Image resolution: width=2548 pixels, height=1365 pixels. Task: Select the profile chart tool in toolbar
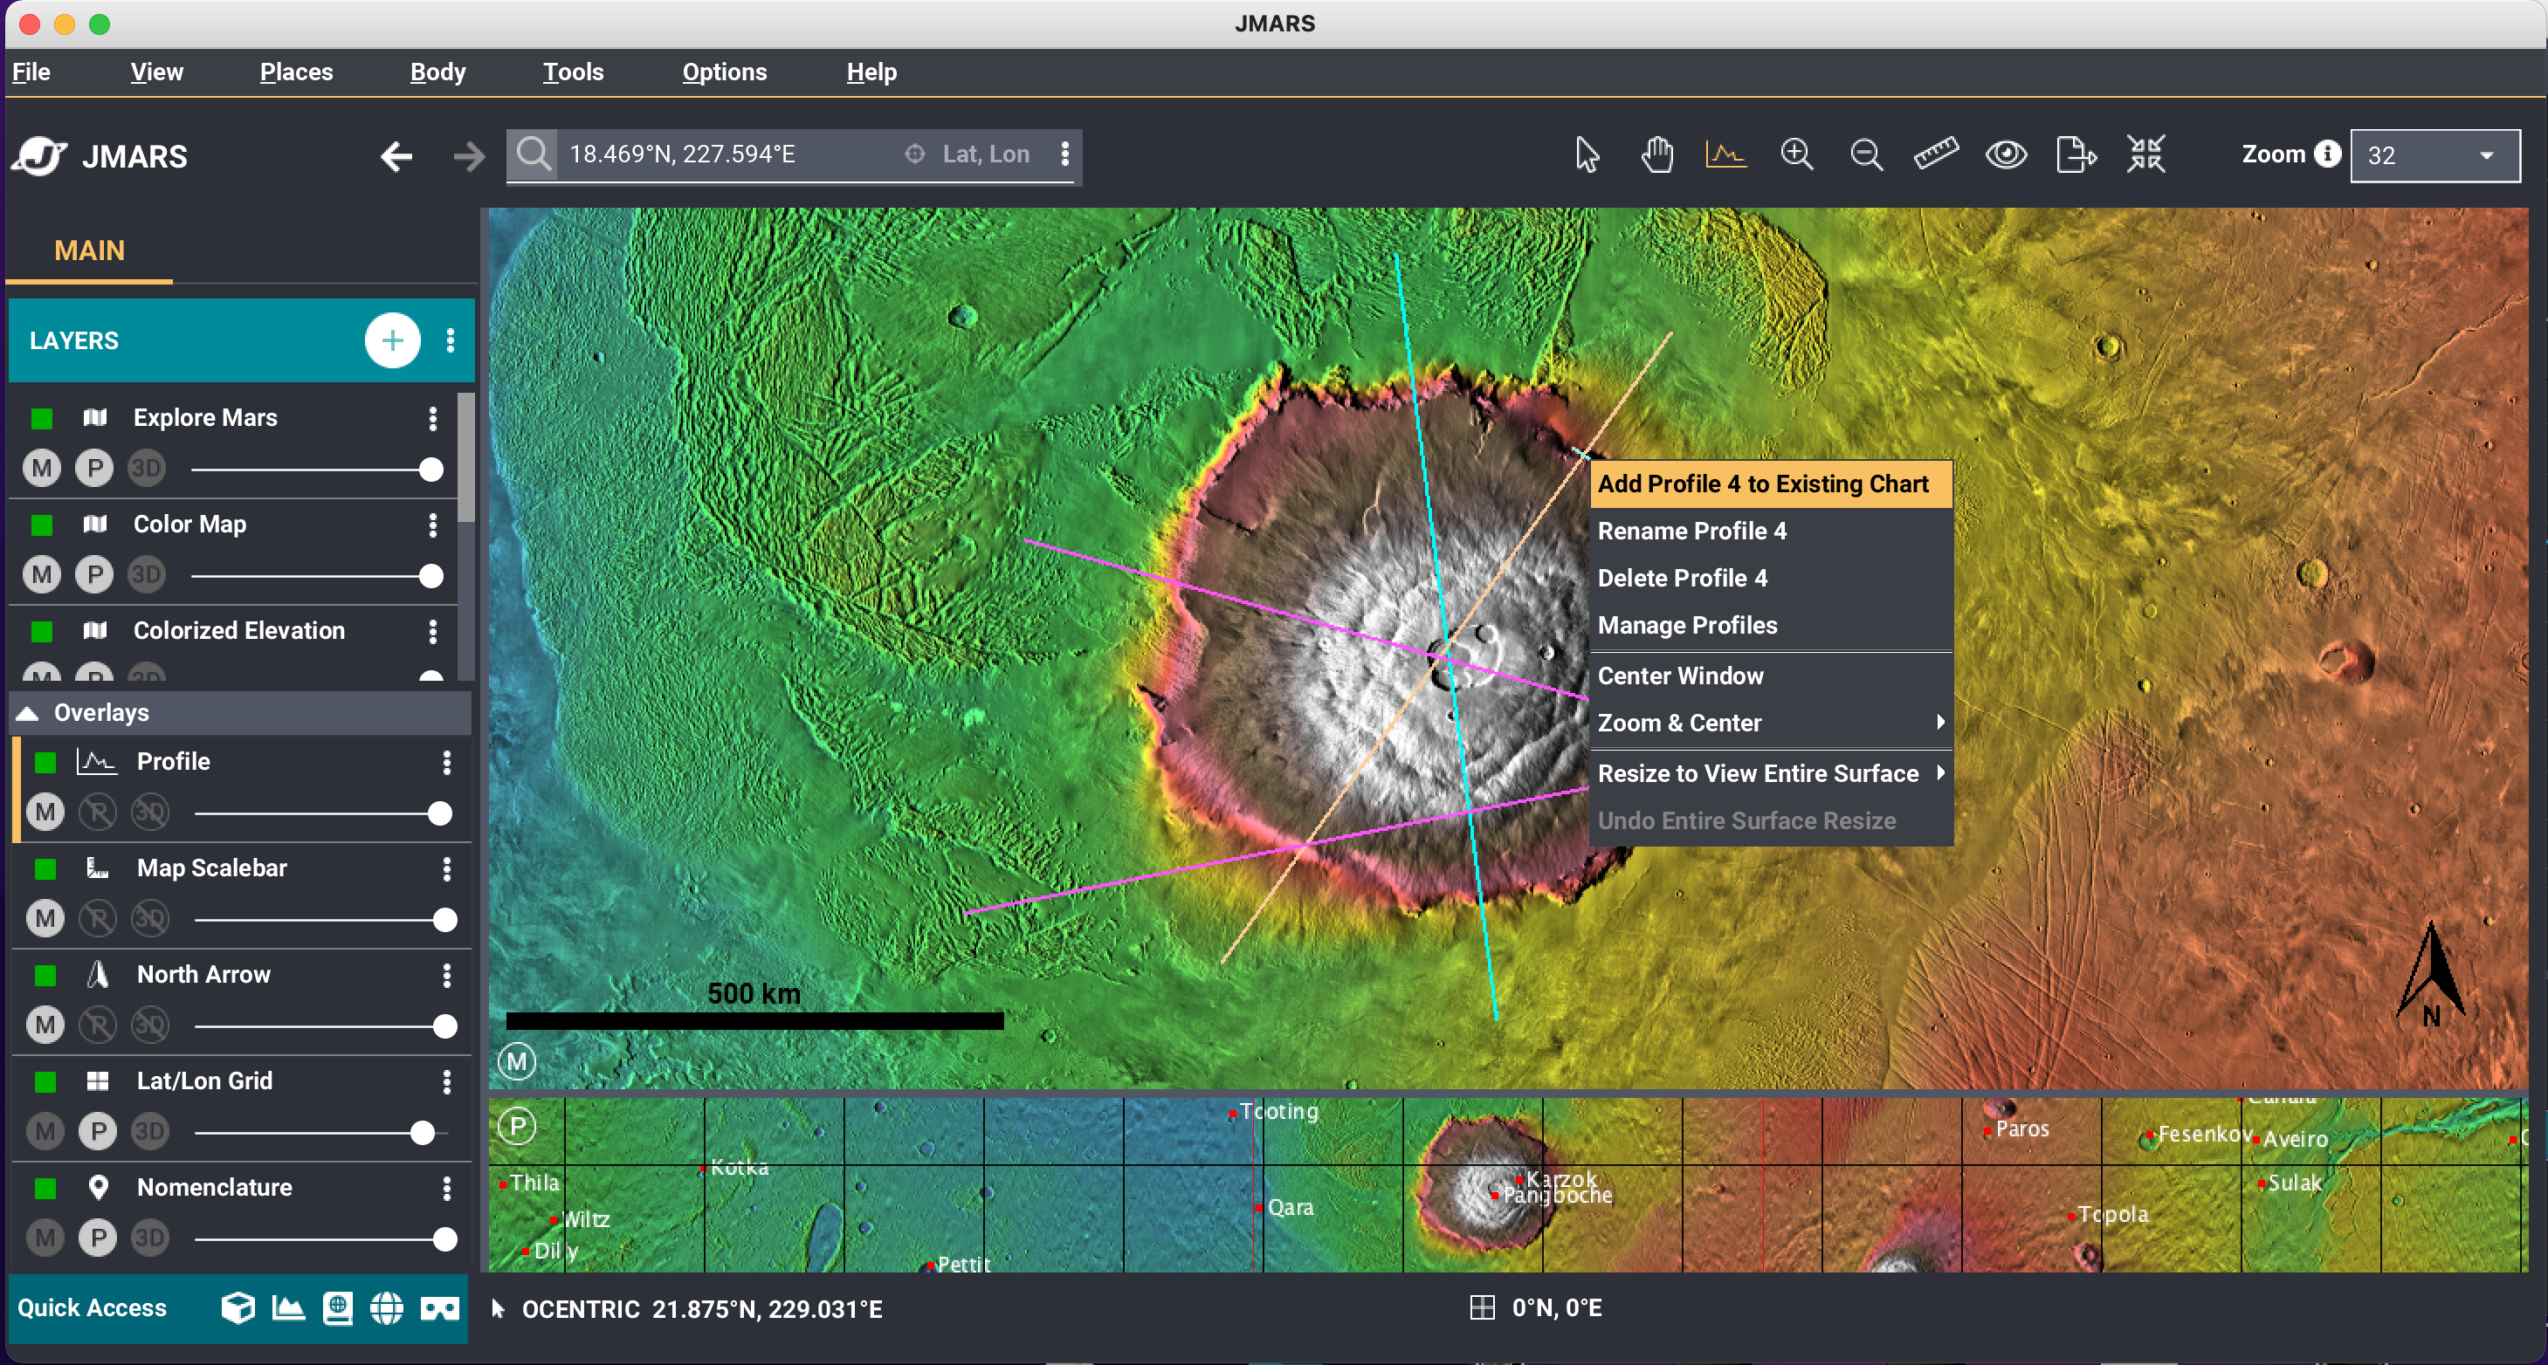click(x=1726, y=155)
